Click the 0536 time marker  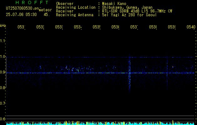(x=116, y=27)
